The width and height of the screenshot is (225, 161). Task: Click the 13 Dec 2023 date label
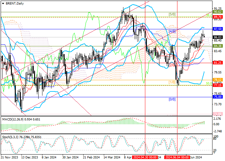coord(30,157)
